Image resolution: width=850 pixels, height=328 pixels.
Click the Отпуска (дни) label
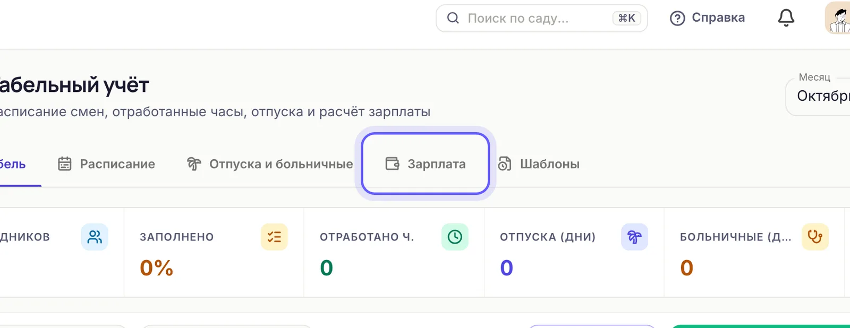[548, 237]
